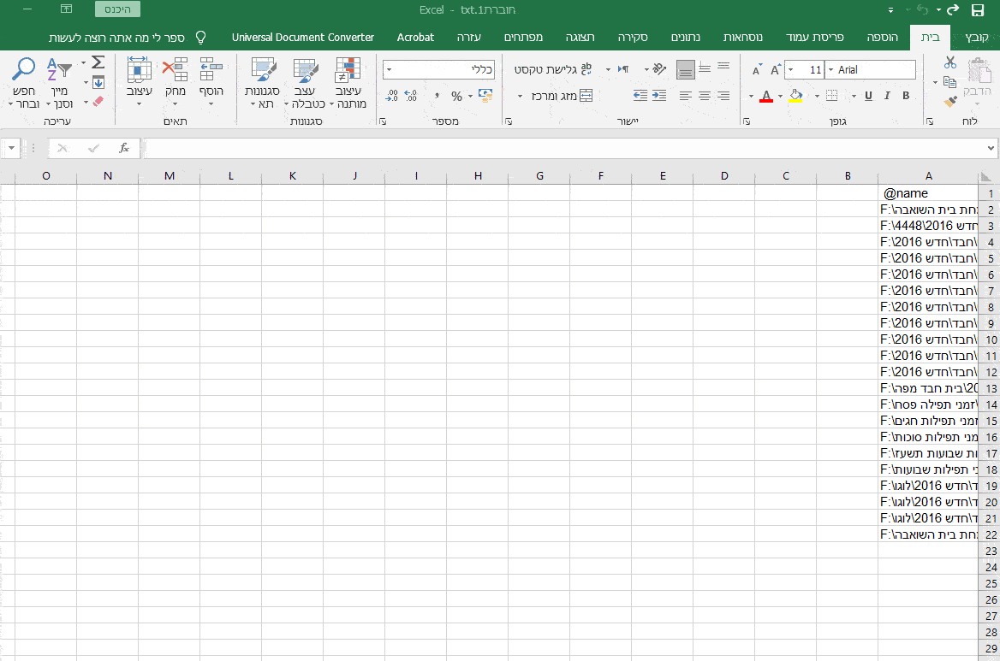Open the Name Box dropdown
Image resolution: width=1000 pixels, height=661 pixels.
(x=11, y=148)
